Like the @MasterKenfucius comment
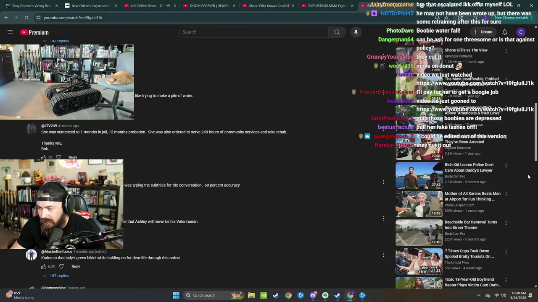This screenshot has width=538, height=302. [x=43, y=266]
